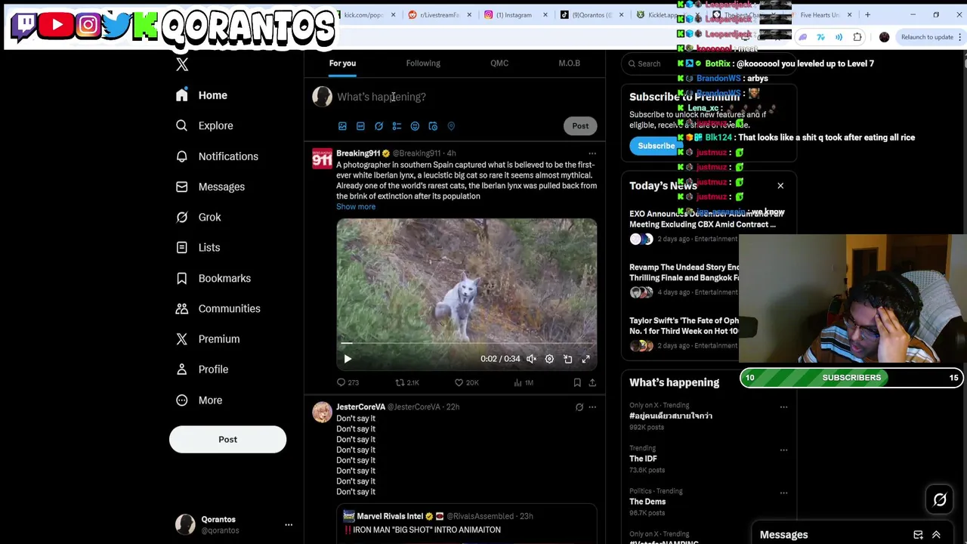Tag location icon in composer
The height and width of the screenshot is (544, 967).
tap(451, 126)
